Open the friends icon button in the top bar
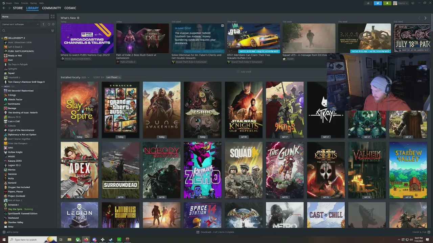433x243 pixels. coord(368,3)
